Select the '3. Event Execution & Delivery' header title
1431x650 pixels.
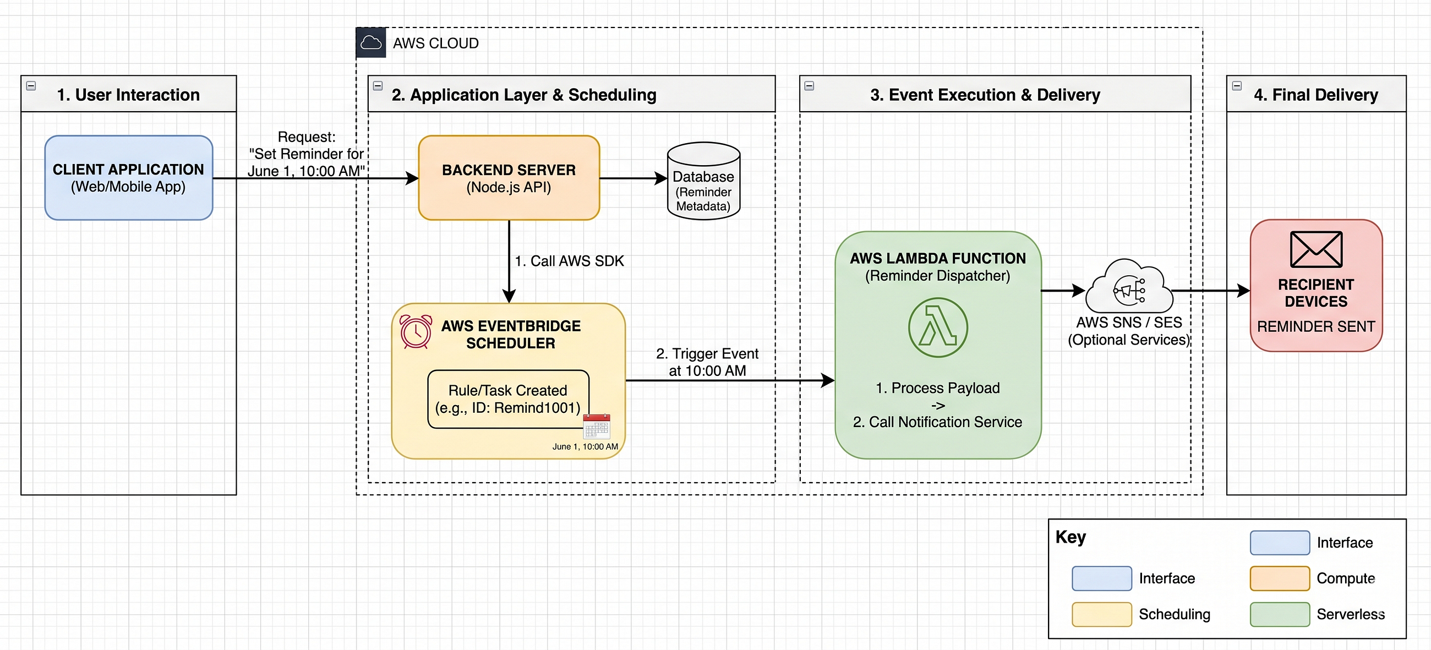[985, 95]
